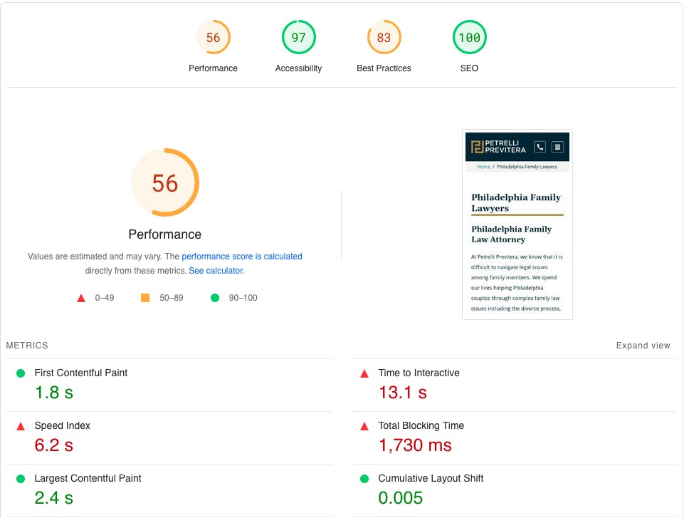Click the hamburger menu icon in the screenshot

point(557,147)
